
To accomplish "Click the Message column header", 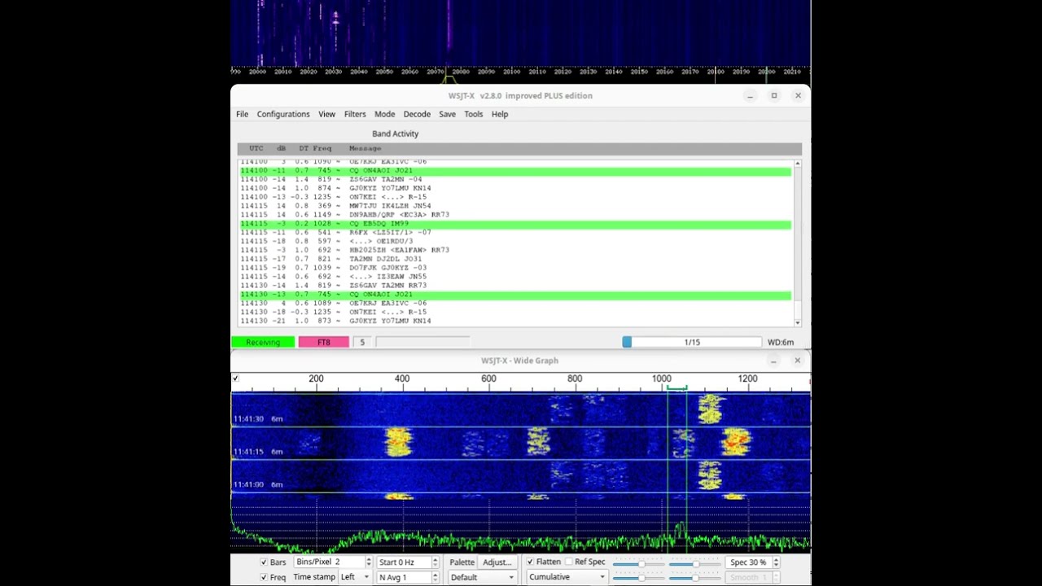I will (365, 149).
